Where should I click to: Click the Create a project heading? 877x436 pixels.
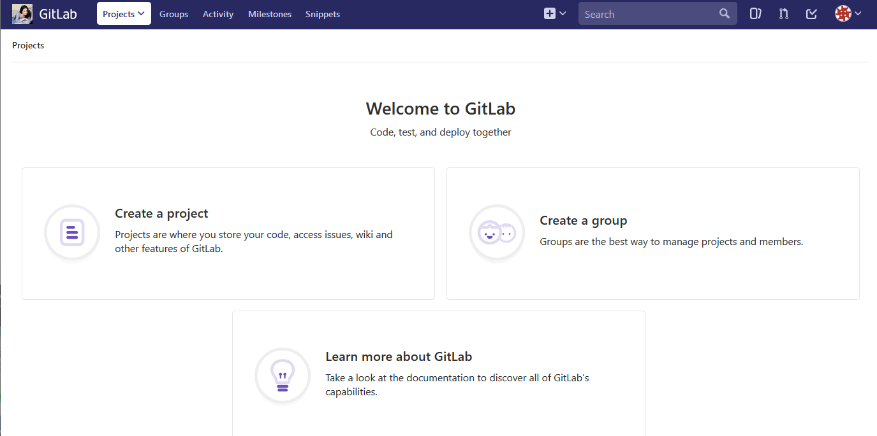[x=161, y=213]
